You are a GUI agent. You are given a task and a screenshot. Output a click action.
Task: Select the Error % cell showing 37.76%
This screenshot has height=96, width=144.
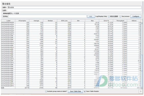pyautogui.click(x=106, y=53)
